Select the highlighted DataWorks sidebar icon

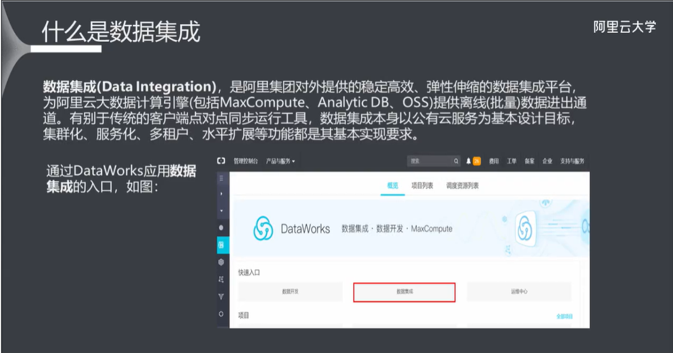223,245
